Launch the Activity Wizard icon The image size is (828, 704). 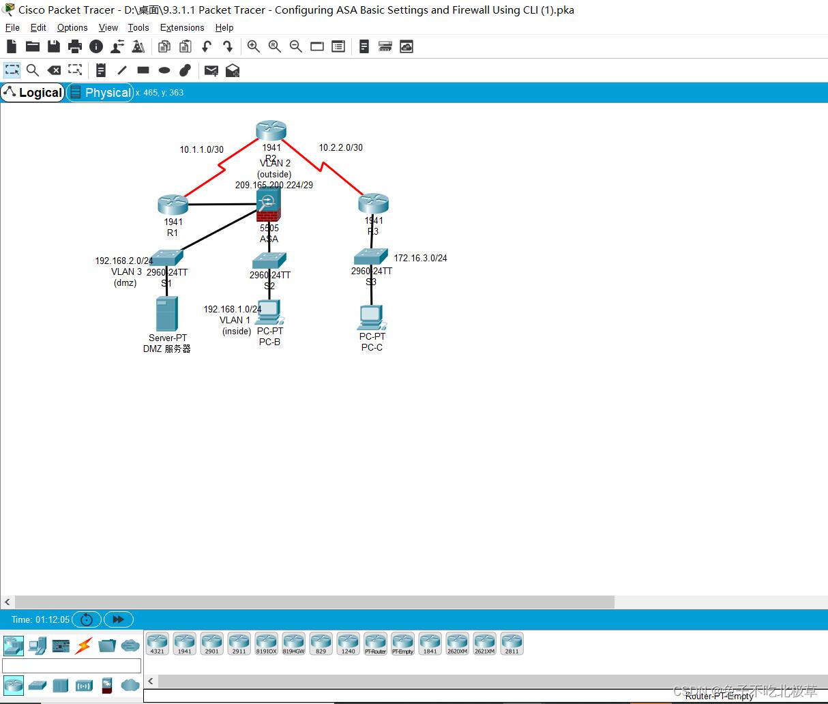pos(138,46)
